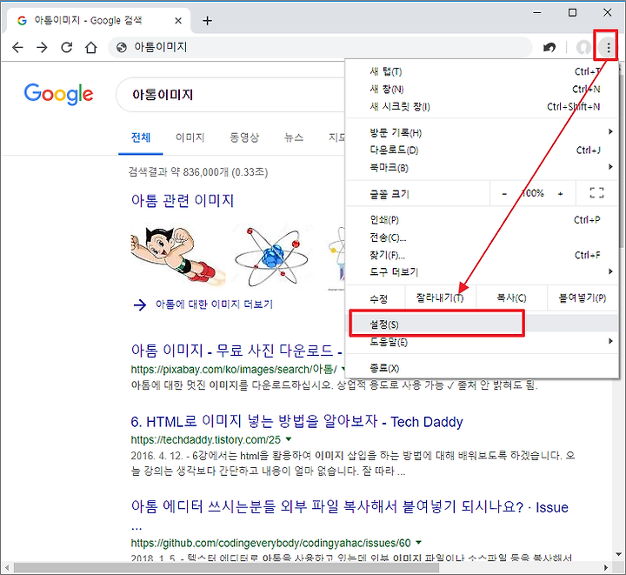
Task: Open the Chrome three-dot menu
Action: click(x=608, y=48)
